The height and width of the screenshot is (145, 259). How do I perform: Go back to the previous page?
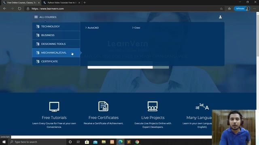point(4,8)
